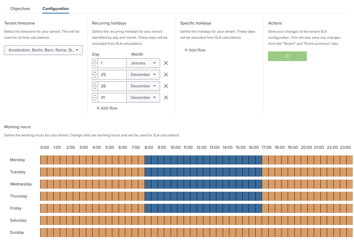Click Add Row under recurring holidays
Image resolution: width=354 pixels, height=241 pixels.
pos(107,108)
